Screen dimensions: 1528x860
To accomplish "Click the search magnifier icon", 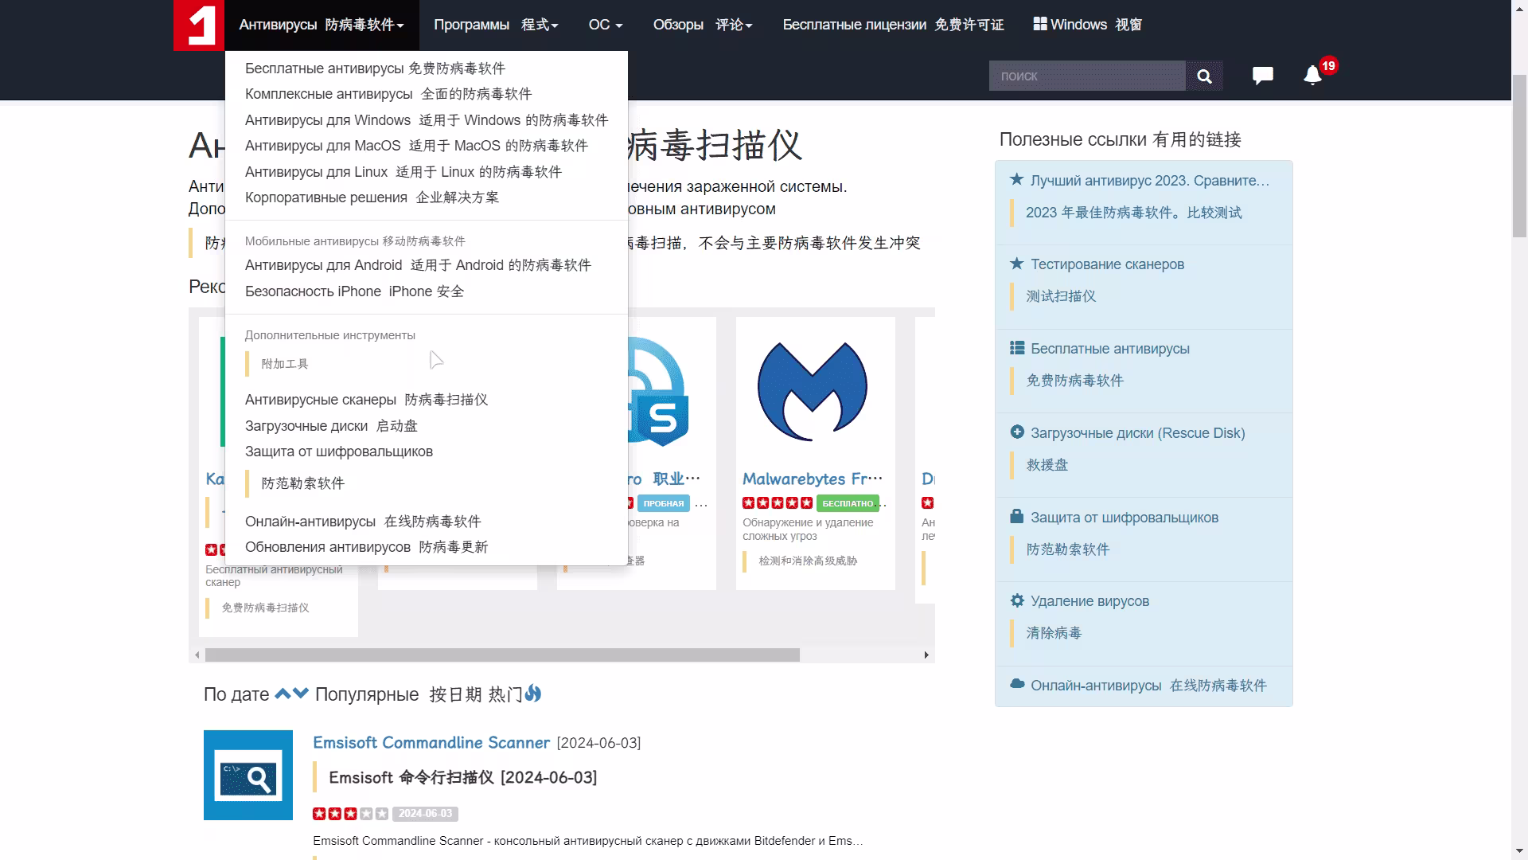I will point(1204,76).
